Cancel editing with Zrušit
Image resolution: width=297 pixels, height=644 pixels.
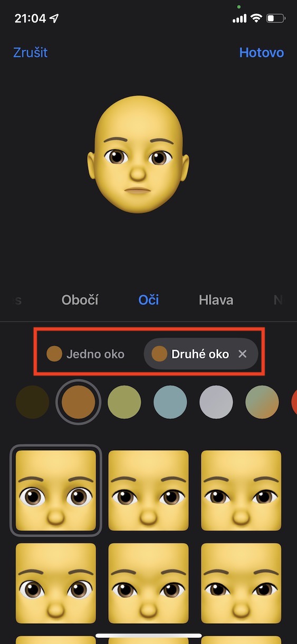click(x=30, y=53)
